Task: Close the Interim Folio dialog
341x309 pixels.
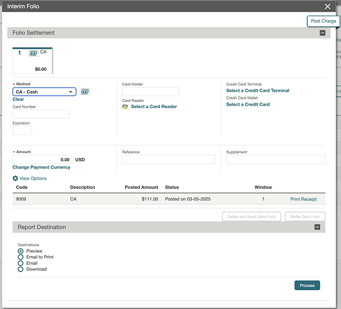Action: pos(327,7)
